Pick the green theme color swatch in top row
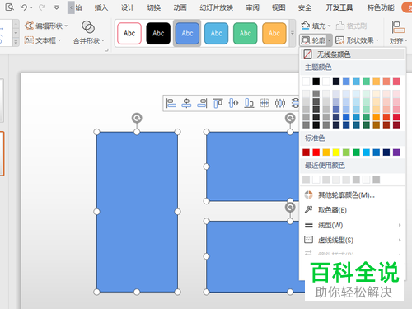The image size is (412, 309). (x=366, y=82)
